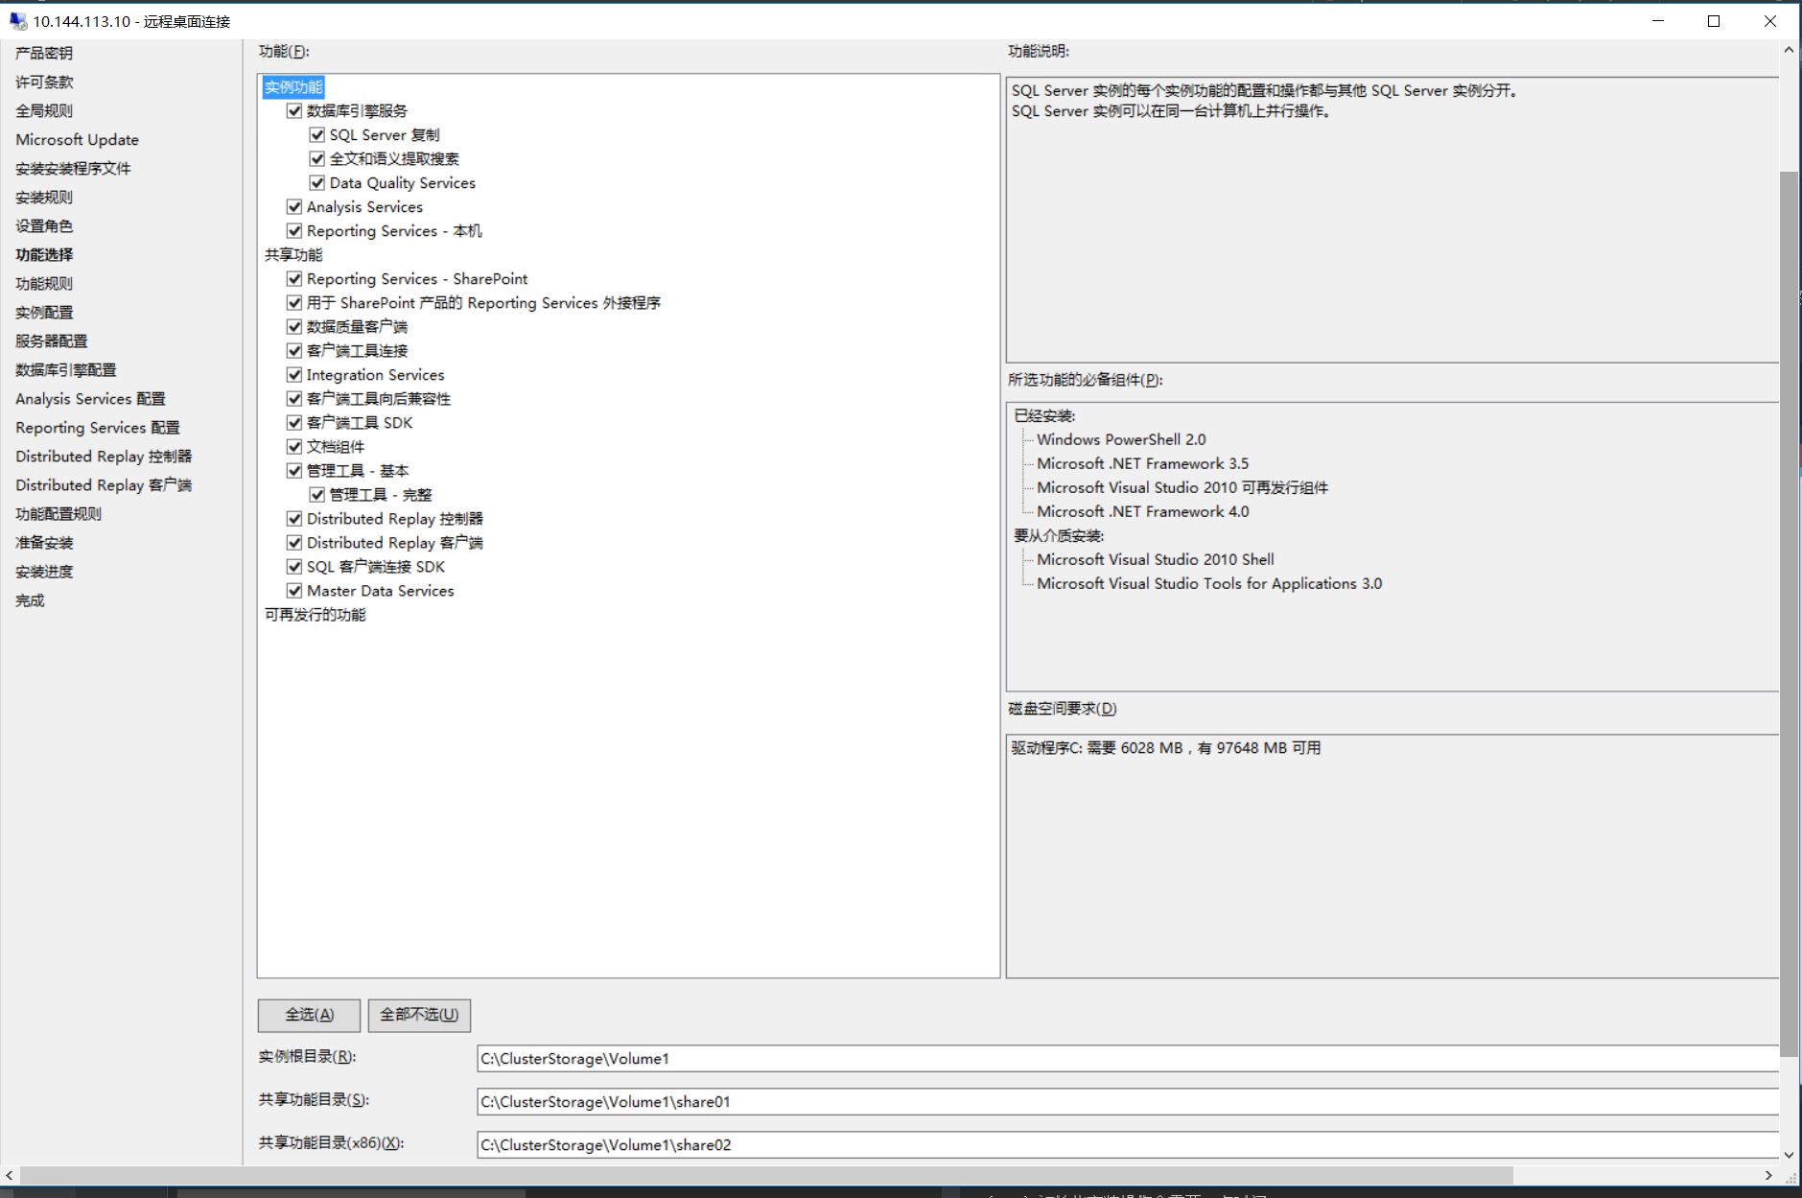Click the 全部不选(U) button
This screenshot has width=1802, height=1198.
[419, 1015]
